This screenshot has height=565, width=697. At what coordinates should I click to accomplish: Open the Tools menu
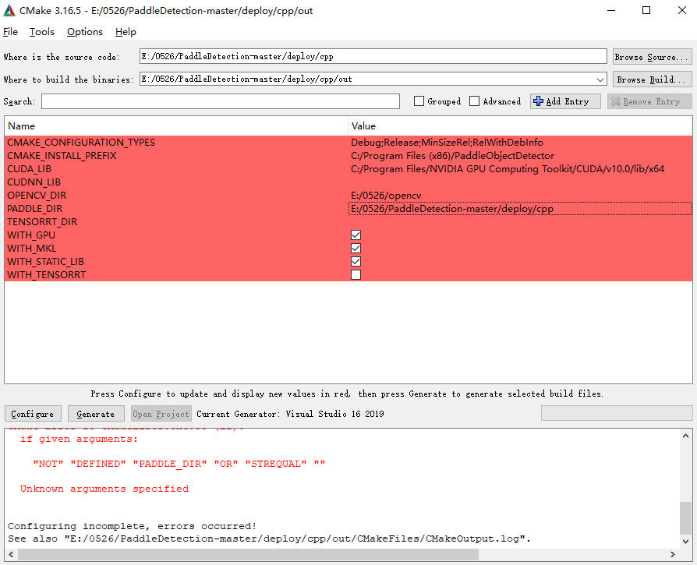pyautogui.click(x=42, y=32)
